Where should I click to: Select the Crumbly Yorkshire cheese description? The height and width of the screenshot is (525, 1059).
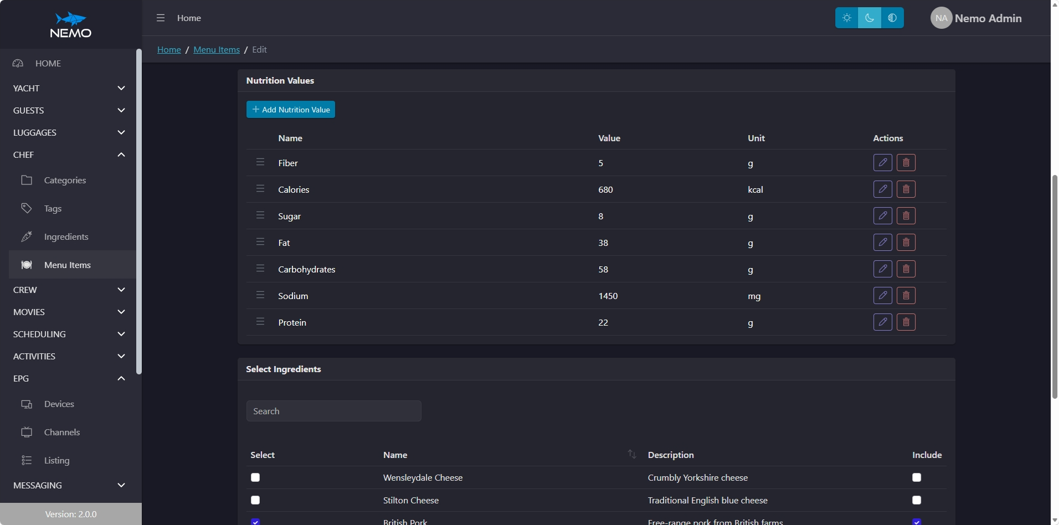[698, 477]
